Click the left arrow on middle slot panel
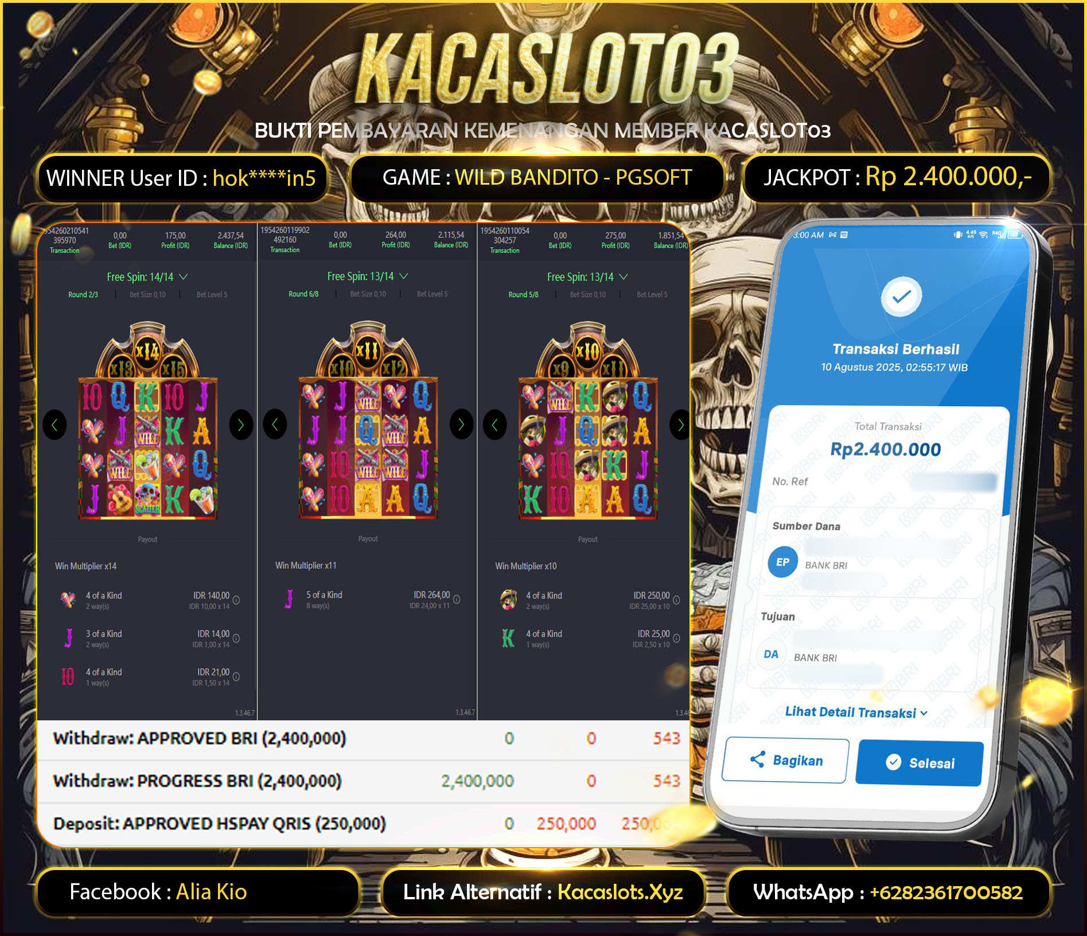 [x=275, y=424]
